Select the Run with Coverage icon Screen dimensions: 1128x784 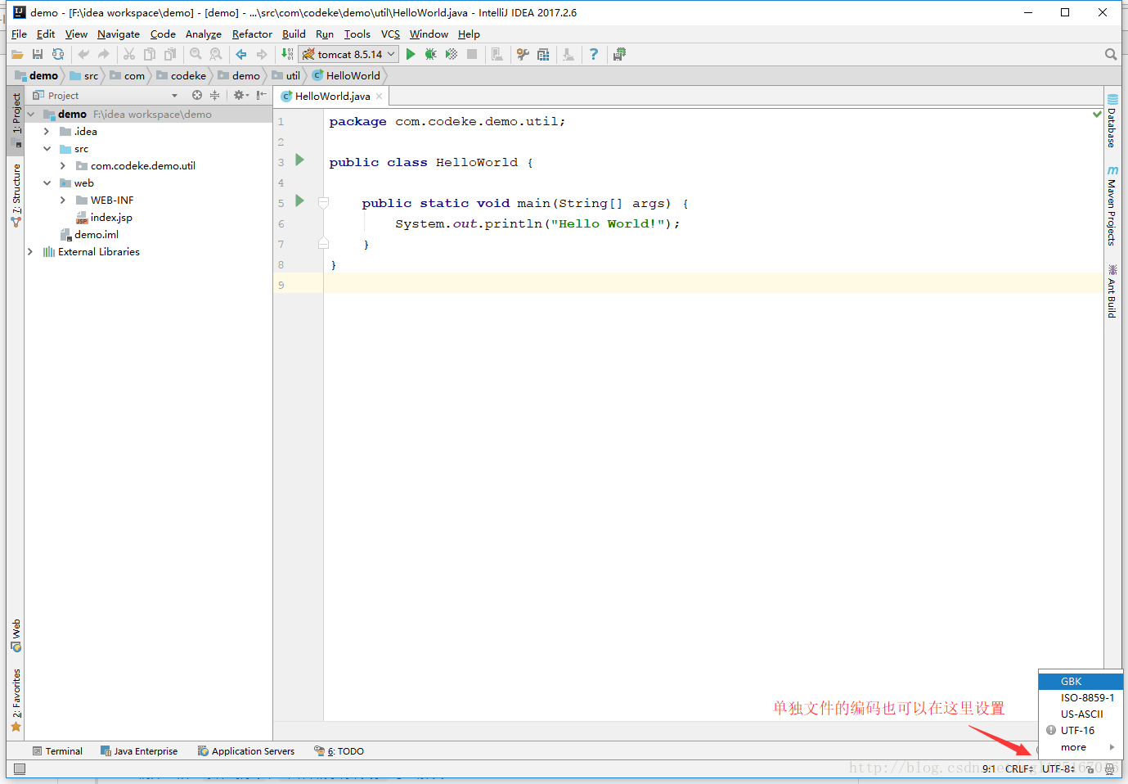pos(452,54)
